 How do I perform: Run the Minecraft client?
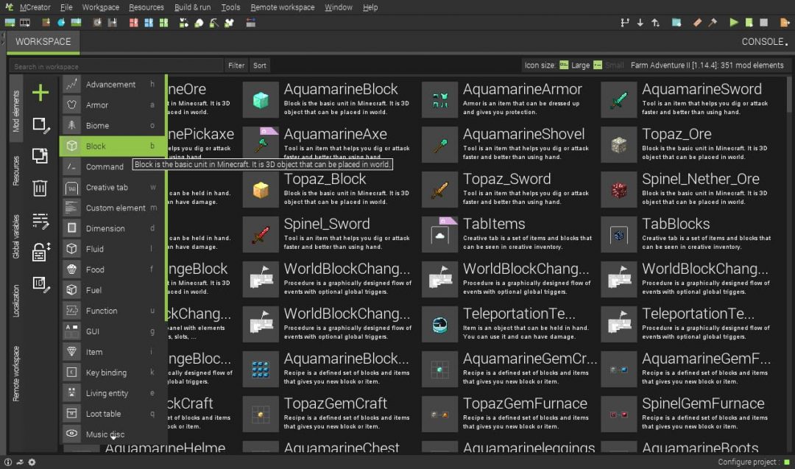pyautogui.click(x=733, y=23)
